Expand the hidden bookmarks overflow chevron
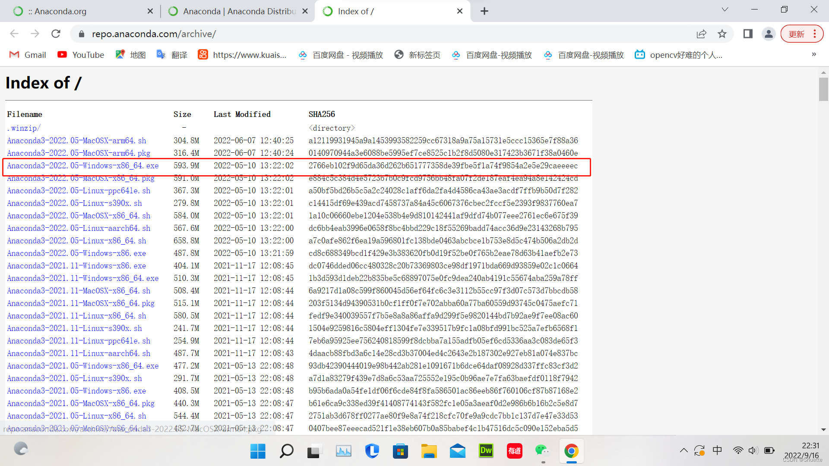 tap(813, 54)
